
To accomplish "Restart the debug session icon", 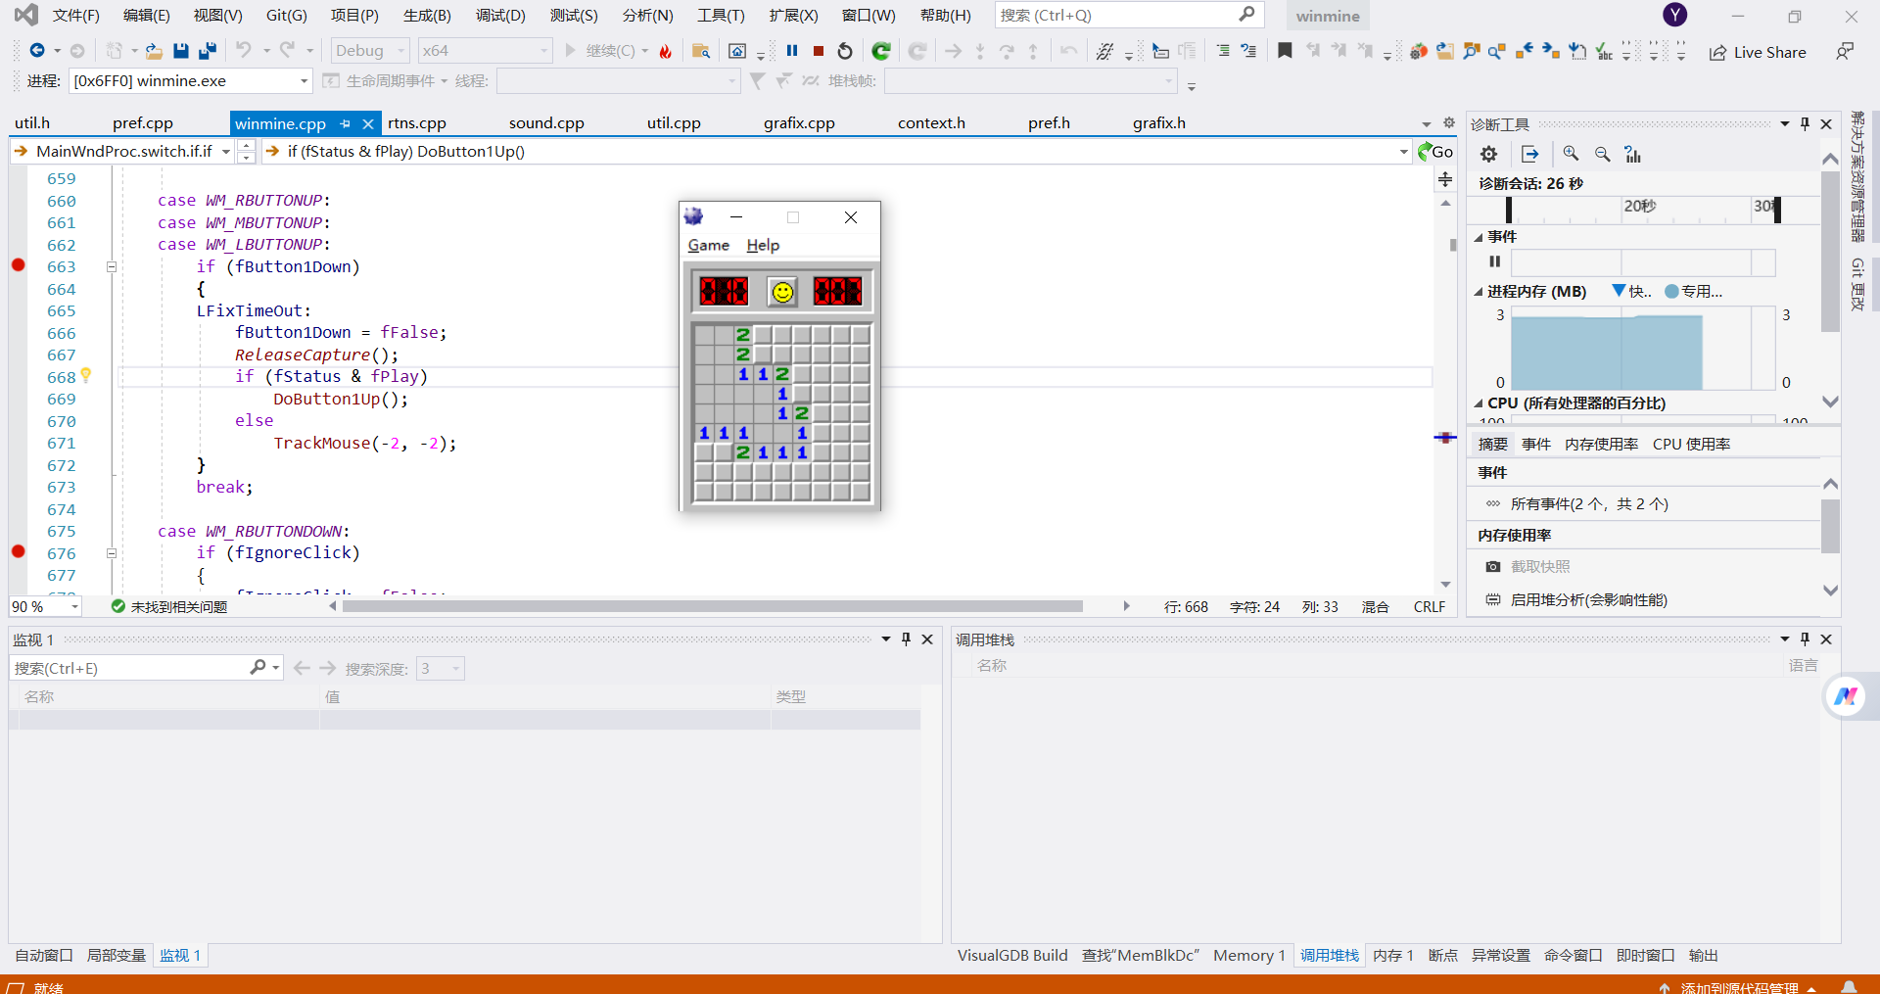I will click(844, 50).
